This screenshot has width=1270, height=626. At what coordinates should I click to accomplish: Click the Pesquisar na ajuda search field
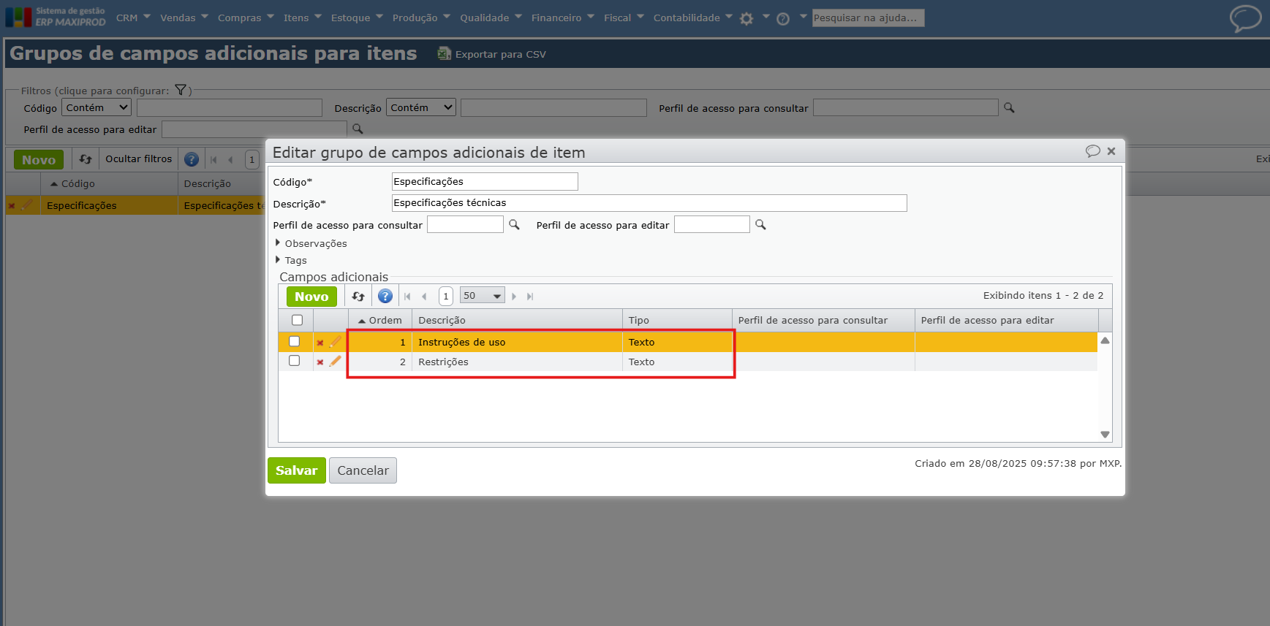point(869,18)
